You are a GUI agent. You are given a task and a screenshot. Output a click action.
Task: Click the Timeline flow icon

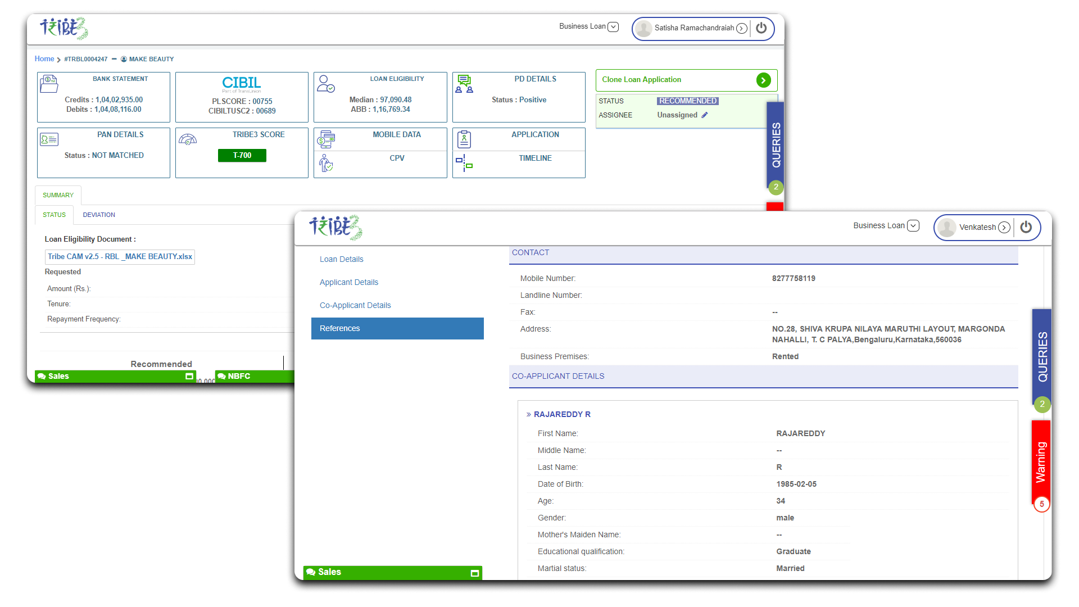pos(464,163)
